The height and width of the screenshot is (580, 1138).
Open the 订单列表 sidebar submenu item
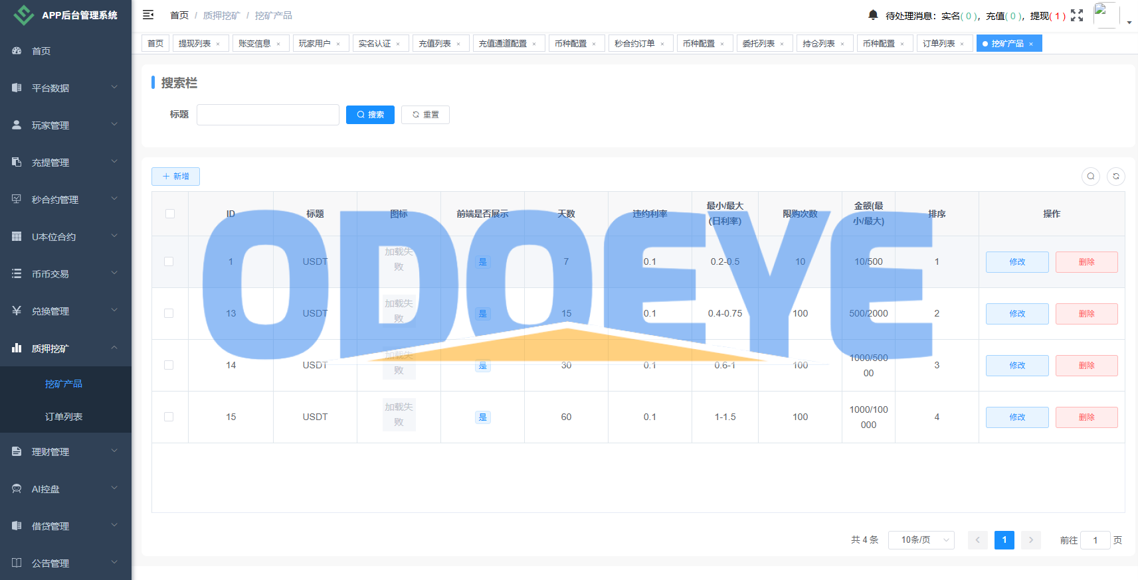coord(66,417)
